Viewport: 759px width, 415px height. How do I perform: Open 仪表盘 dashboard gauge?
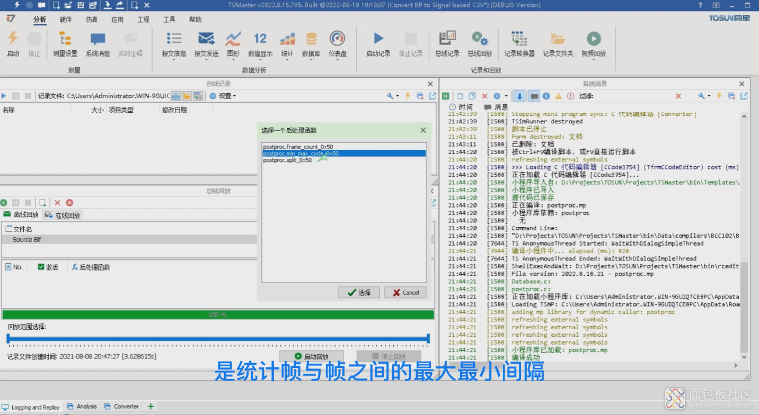tap(338, 44)
